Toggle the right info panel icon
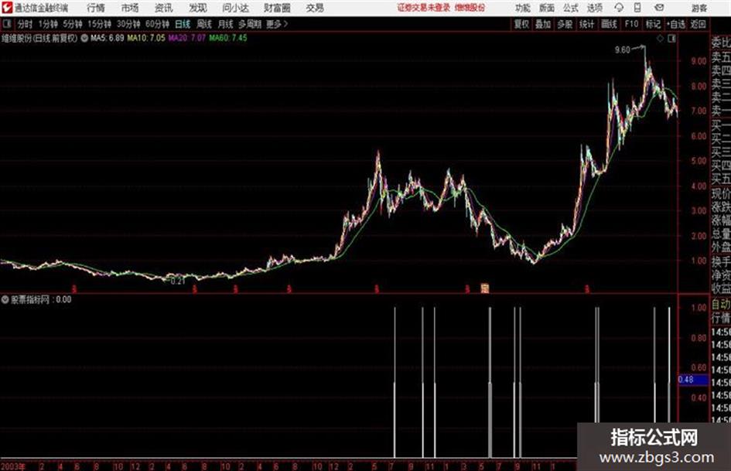This screenshot has height=471, width=731. pyautogui.click(x=671, y=39)
